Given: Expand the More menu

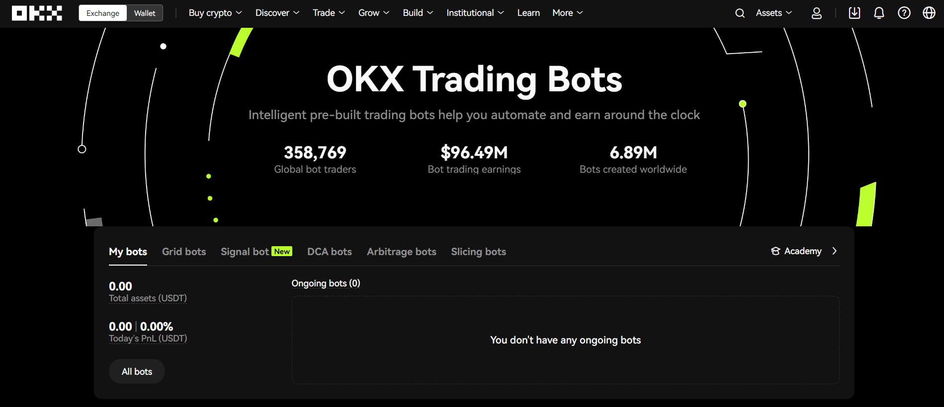Looking at the screenshot, I should (568, 13).
